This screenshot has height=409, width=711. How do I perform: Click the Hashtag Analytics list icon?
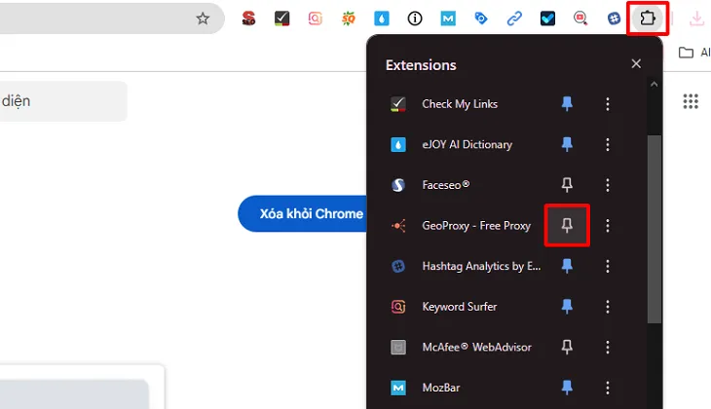pyautogui.click(x=398, y=266)
